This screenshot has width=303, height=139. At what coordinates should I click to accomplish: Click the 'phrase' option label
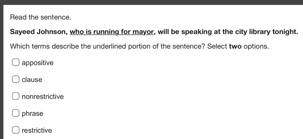[32, 114]
